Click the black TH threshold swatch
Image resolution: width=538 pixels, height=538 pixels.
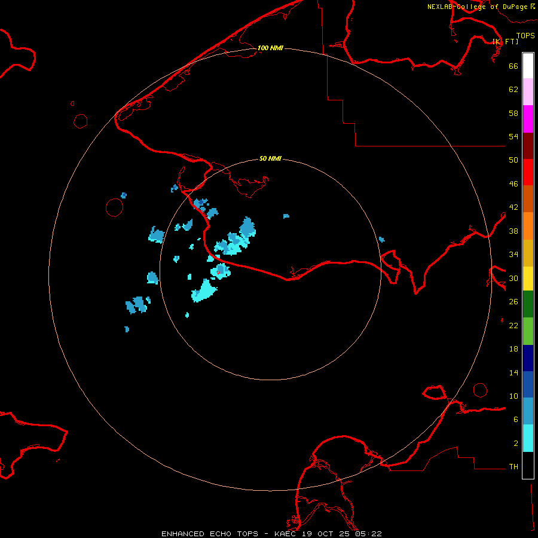[528, 465]
